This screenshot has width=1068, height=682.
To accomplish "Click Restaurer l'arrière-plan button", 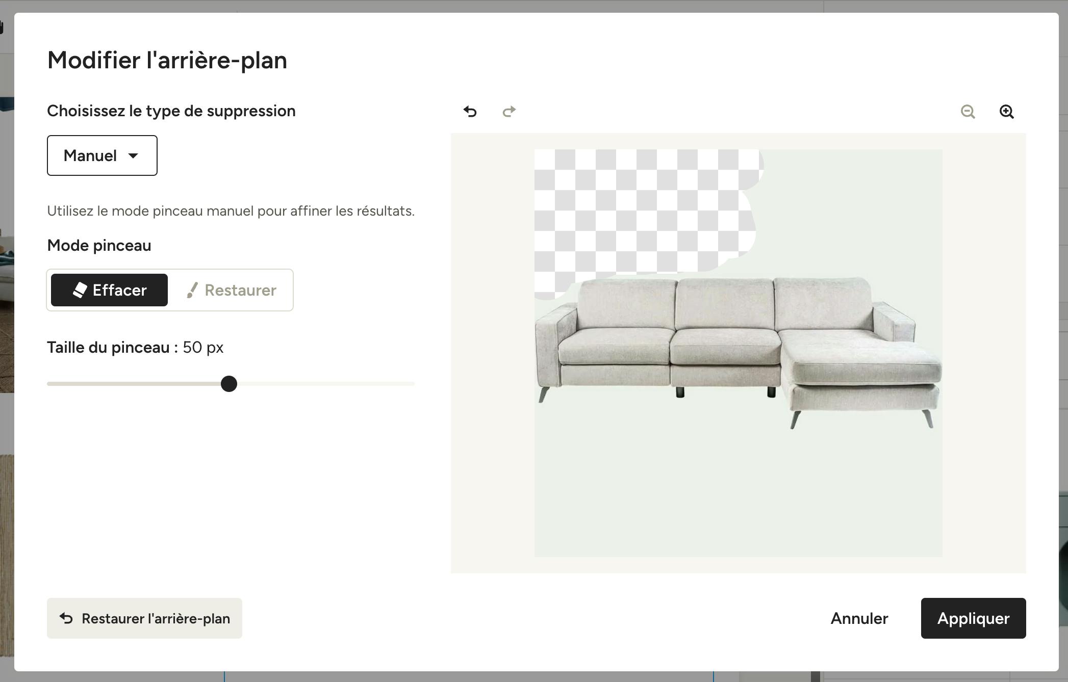I will coord(144,618).
